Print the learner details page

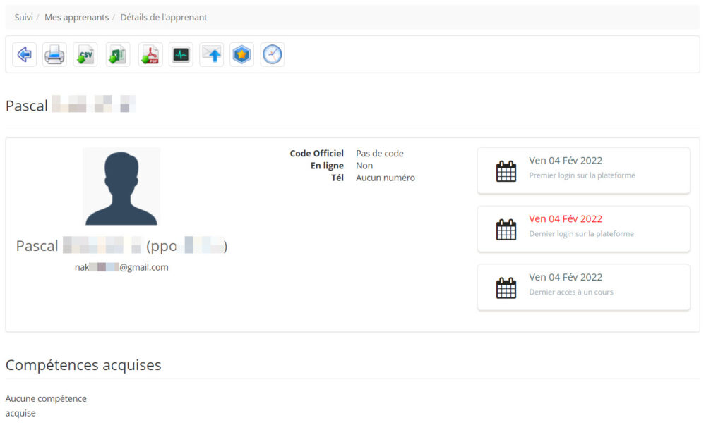(x=54, y=55)
